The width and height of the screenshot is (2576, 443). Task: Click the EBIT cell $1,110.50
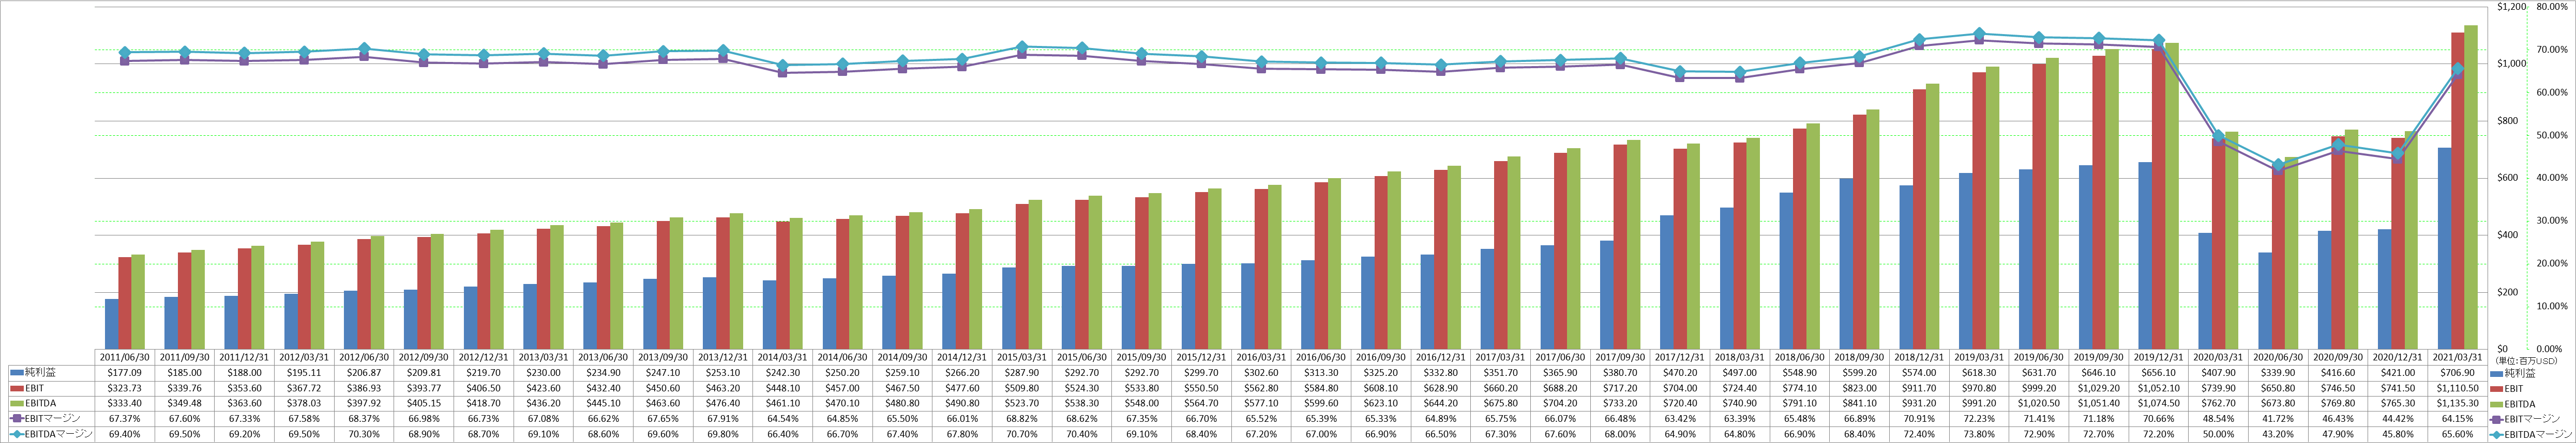[2457, 387]
